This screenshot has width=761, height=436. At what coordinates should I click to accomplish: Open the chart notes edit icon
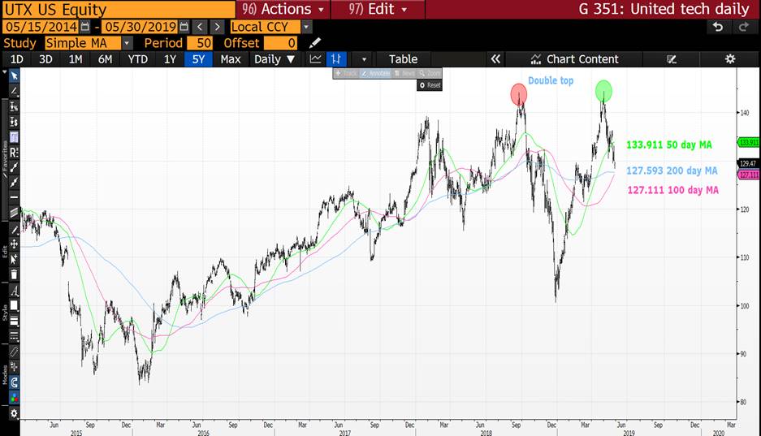click(x=672, y=59)
